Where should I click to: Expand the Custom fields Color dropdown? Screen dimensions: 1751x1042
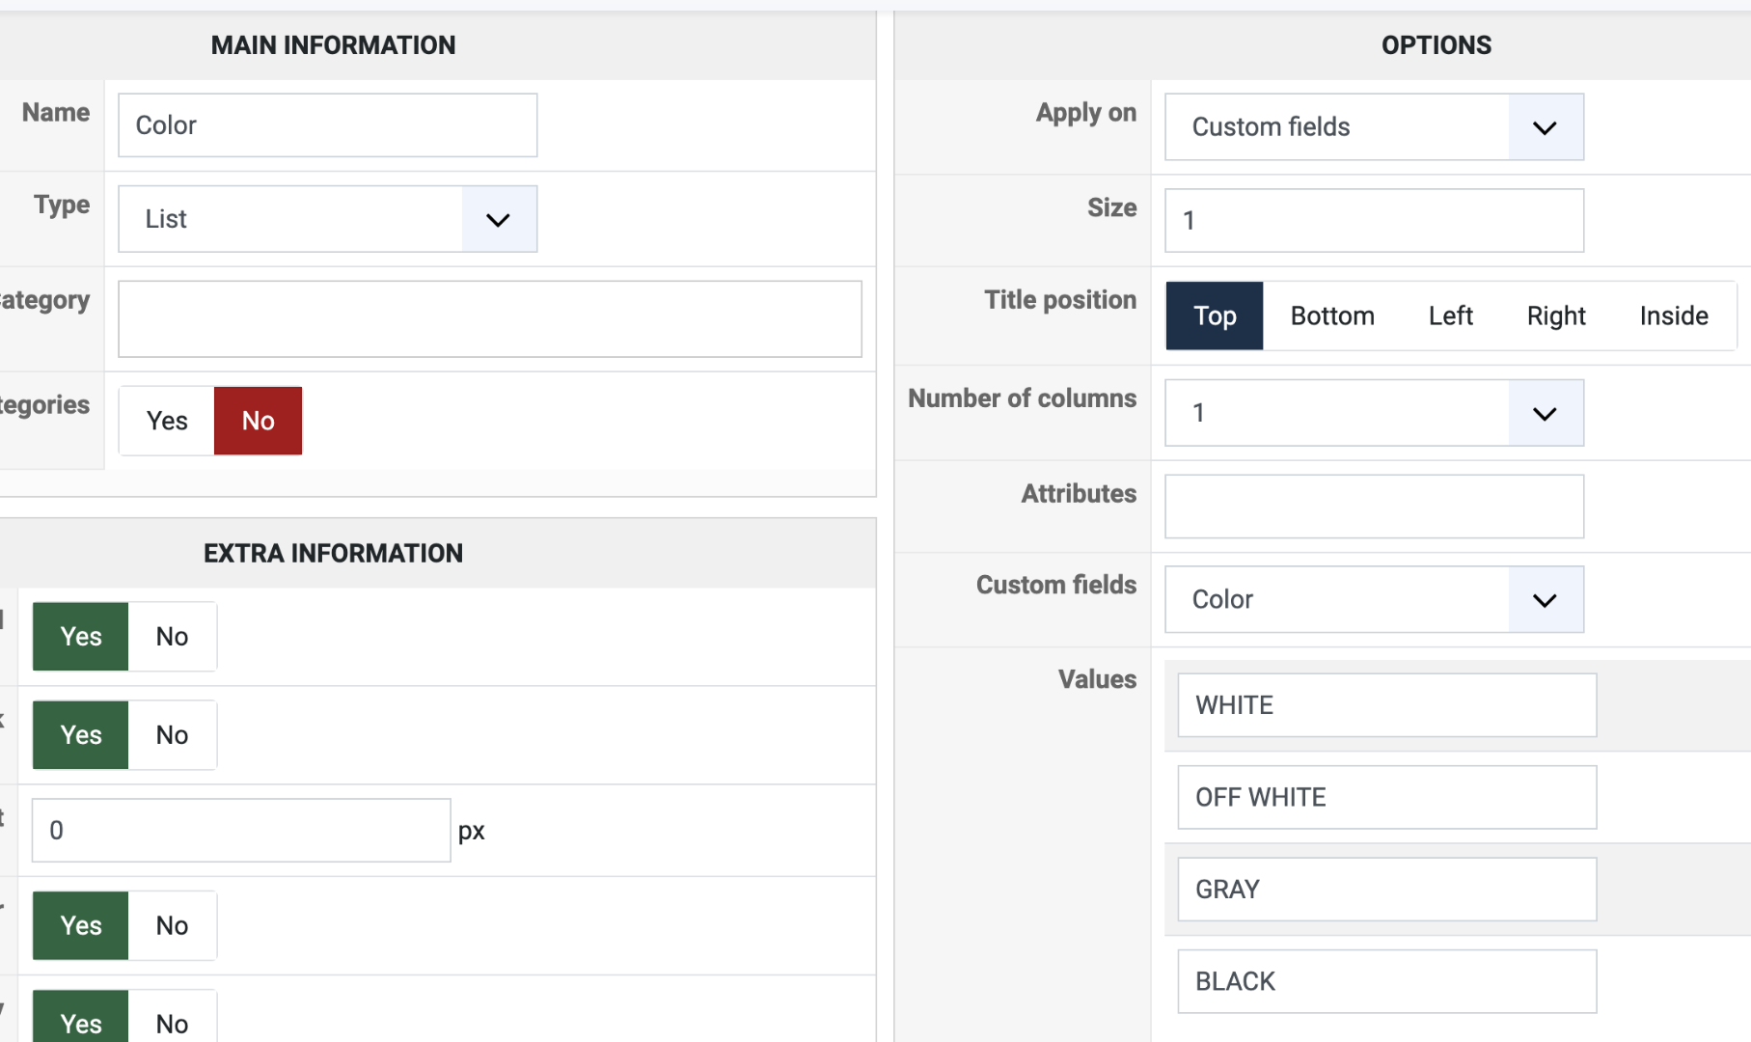(1374, 599)
